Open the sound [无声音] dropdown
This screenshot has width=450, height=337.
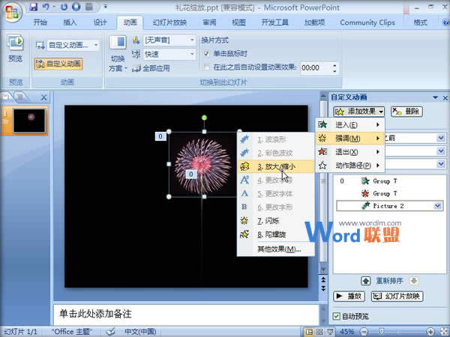[x=192, y=40]
